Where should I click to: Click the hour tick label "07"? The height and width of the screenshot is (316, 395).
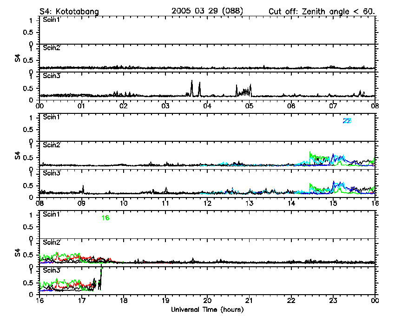point(333,106)
